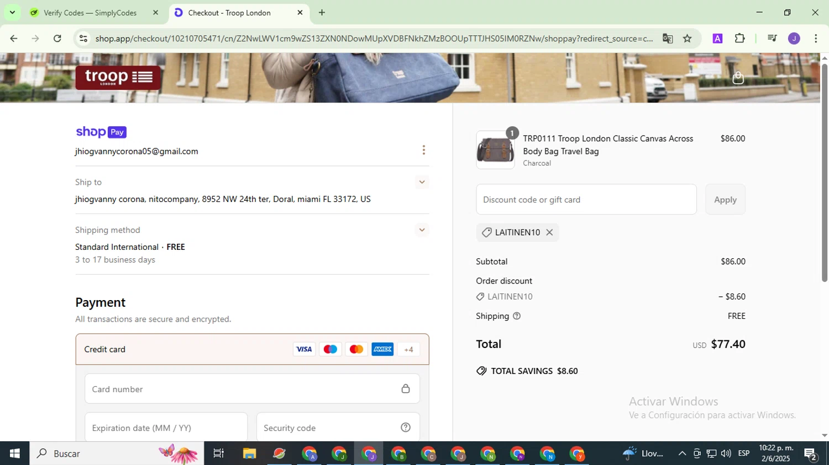Open the Chrome profile J avatar
Screen dimensions: 829x465
tap(794, 38)
